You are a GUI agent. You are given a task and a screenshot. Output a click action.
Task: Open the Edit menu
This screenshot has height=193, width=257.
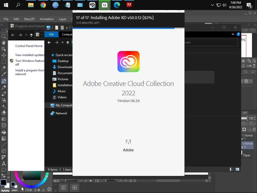pyautogui.click(x=16, y=19)
